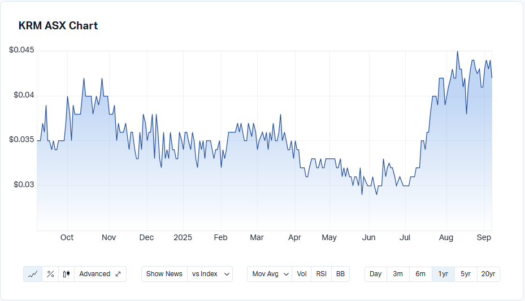Switch to the Day timeframe
525x301 pixels.
(375, 274)
